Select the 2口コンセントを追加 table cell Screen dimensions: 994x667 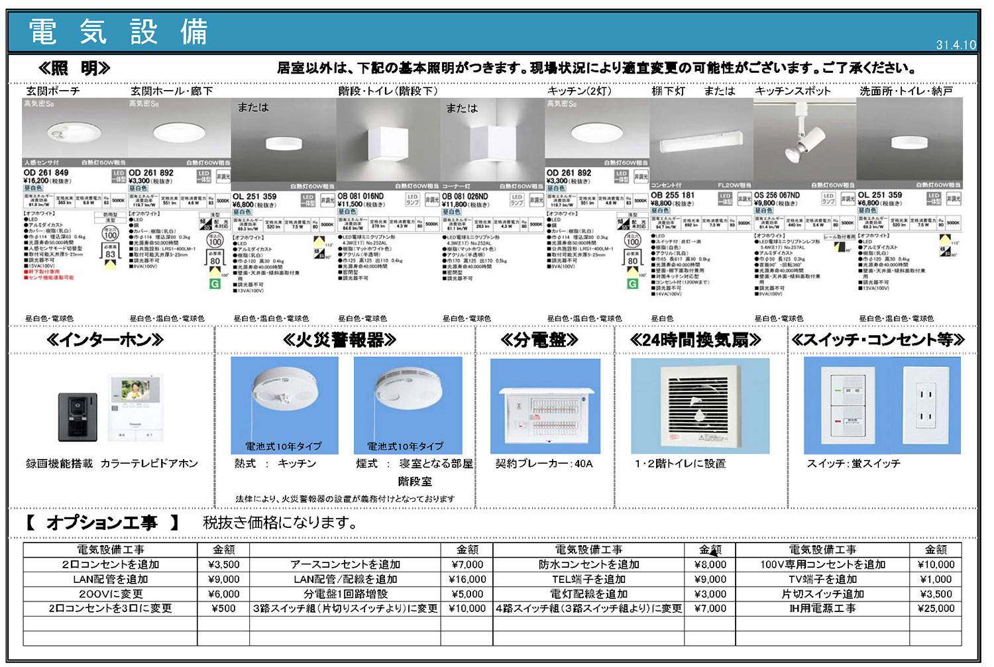point(111,564)
